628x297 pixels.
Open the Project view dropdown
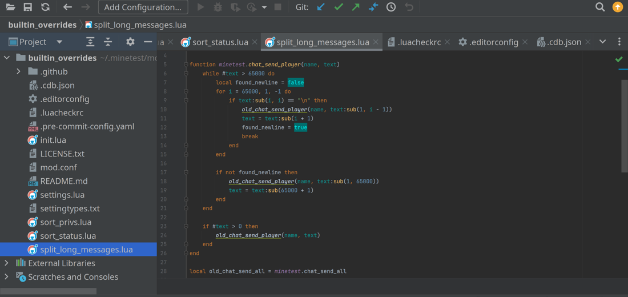(59, 42)
